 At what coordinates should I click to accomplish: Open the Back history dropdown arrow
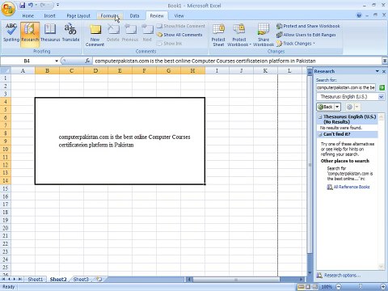337,107
